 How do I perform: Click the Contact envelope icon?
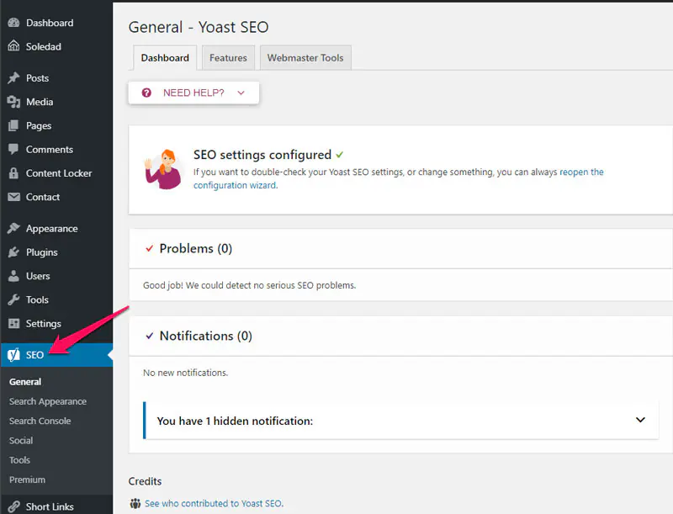(13, 197)
